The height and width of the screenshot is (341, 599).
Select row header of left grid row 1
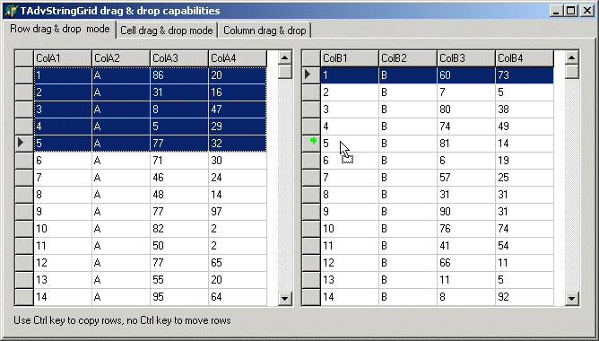click(x=24, y=75)
